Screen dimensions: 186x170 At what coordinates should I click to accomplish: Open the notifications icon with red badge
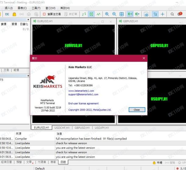click(x=180, y=14)
